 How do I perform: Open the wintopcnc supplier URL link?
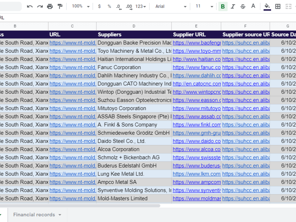pos(197,92)
